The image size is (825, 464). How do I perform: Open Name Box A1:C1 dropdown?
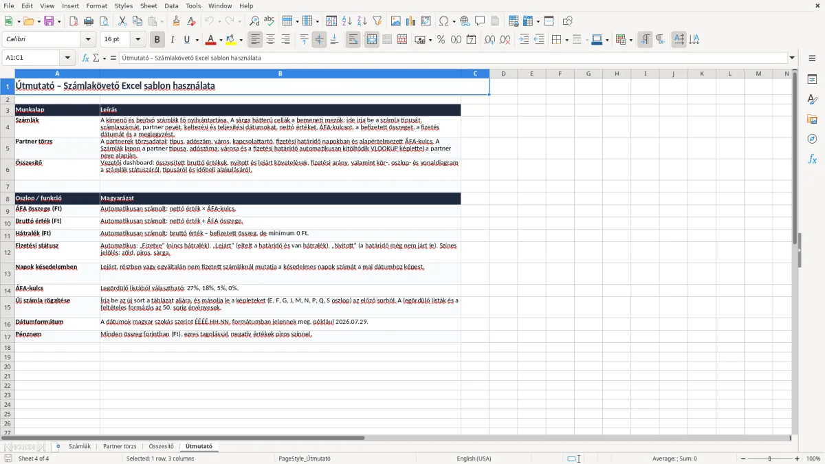[x=67, y=58]
